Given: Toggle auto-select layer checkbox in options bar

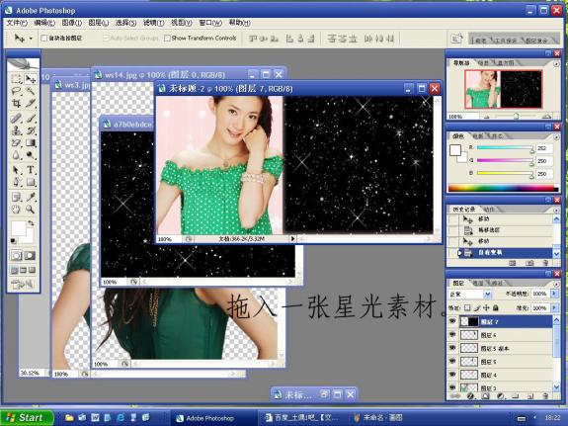Looking at the screenshot, I should (x=44, y=39).
